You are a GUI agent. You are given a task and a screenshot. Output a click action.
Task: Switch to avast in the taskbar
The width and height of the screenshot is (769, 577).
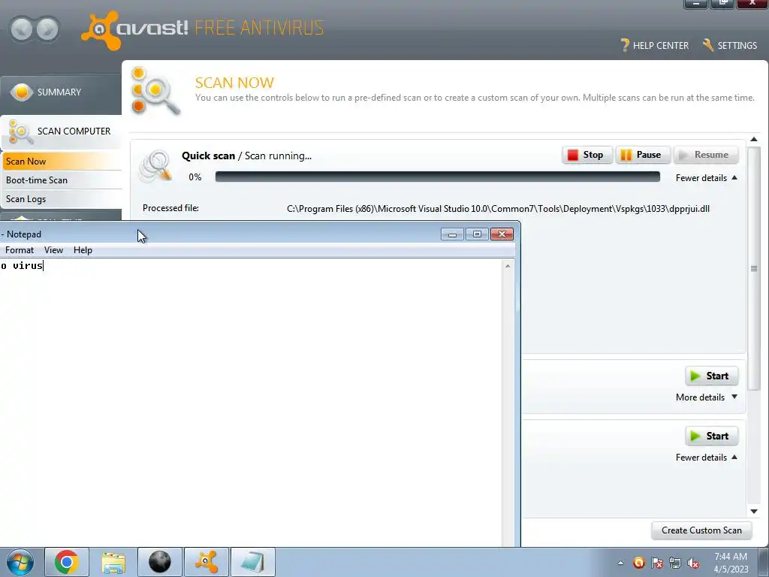tap(207, 562)
